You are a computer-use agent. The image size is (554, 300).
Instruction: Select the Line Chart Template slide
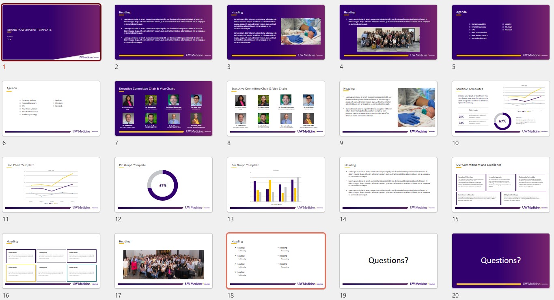tap(51, 184)
